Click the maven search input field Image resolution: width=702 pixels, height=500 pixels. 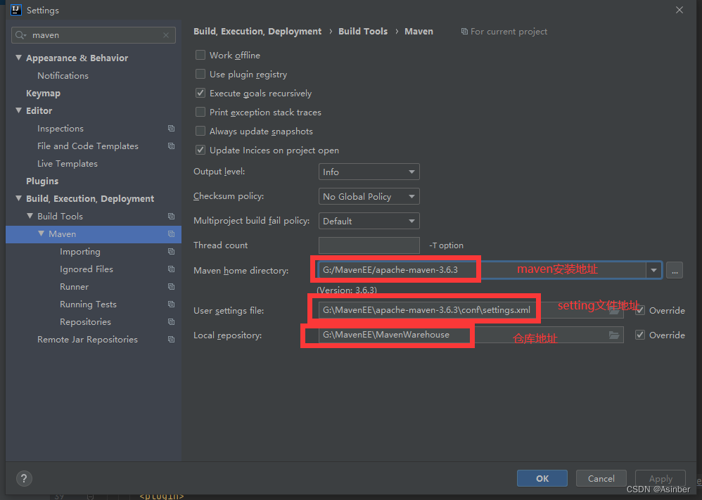pos(93,35)
